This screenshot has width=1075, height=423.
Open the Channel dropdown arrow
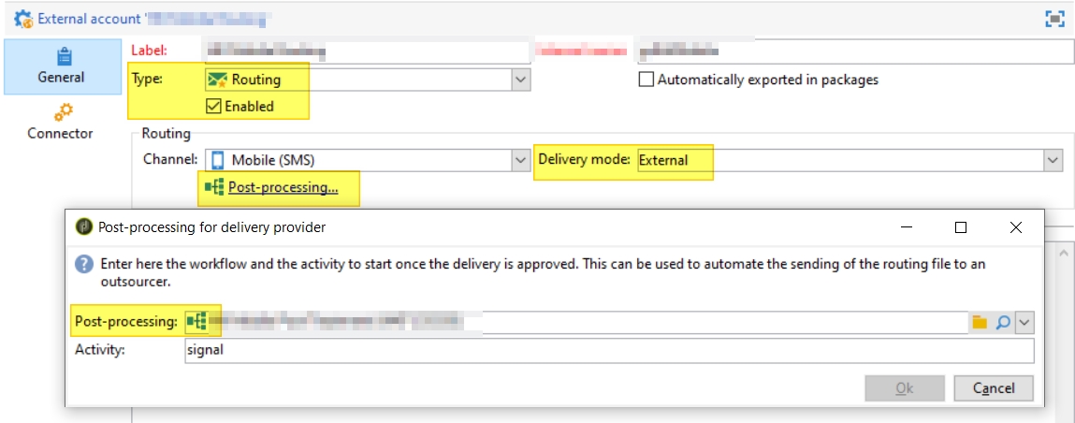[521, 161]
